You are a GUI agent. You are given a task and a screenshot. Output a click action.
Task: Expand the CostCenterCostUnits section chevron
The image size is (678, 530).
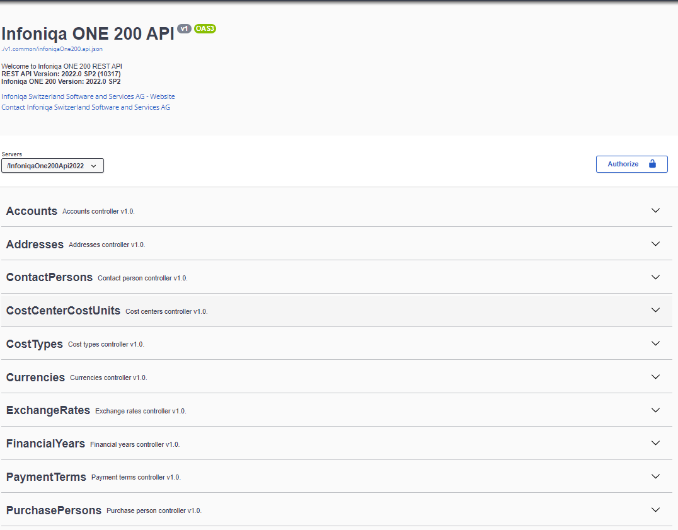pos(655,310)
